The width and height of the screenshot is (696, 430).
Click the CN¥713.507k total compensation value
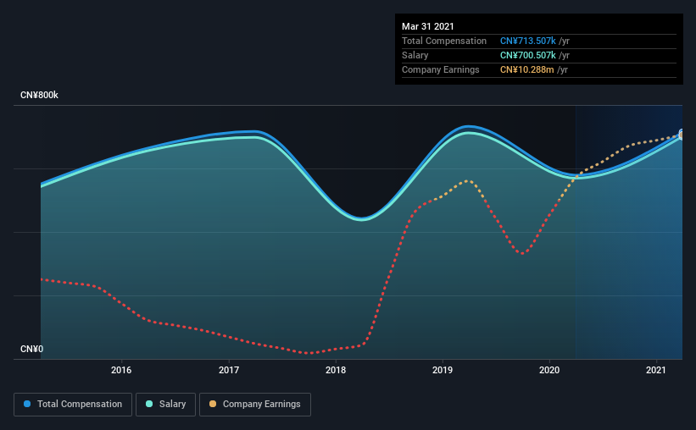pyautogui.click(x=528, y=41)
